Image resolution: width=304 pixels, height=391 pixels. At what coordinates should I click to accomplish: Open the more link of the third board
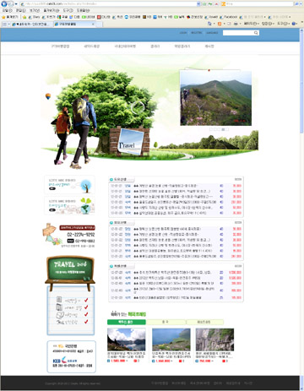238,266
